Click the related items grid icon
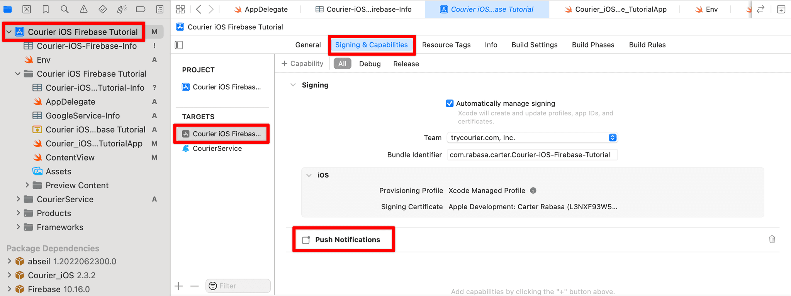The height and width of the screenshot is (296, 791). (180, 9)
